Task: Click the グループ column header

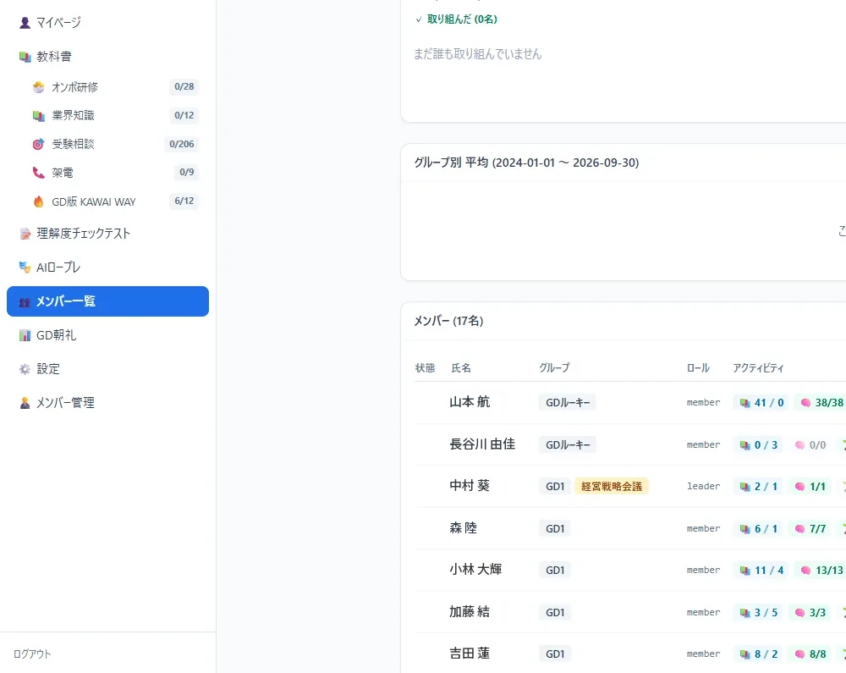Action: [x=554, y=368]
